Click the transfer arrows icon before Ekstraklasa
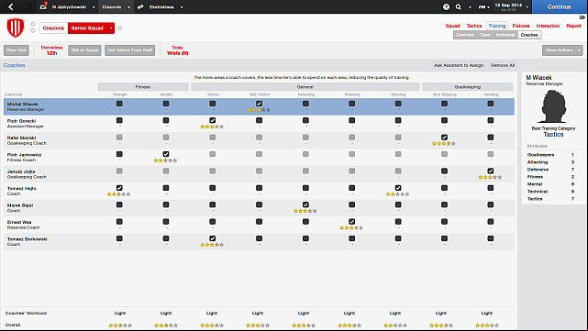Screen dimensions: 588x331 [x=140, y=6]
